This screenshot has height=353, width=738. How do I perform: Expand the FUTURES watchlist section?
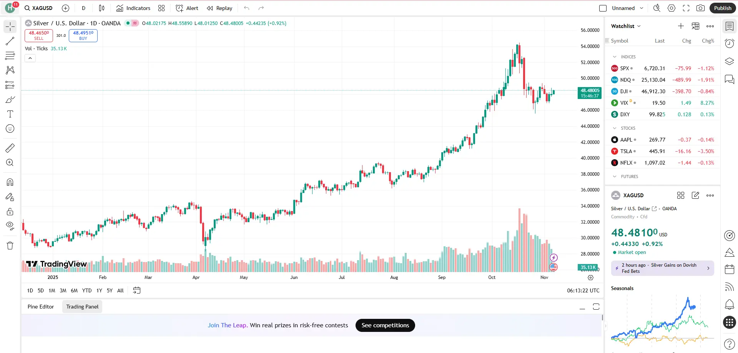[x=615, y=176]
